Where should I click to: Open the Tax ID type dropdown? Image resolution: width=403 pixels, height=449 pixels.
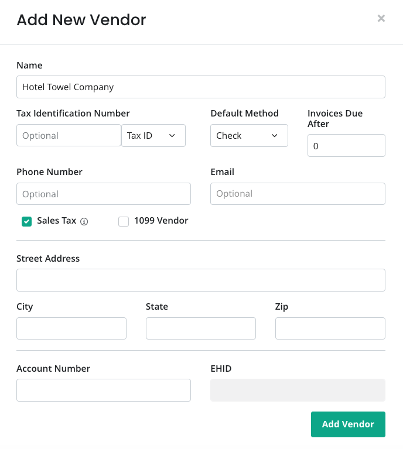point(153,135)
